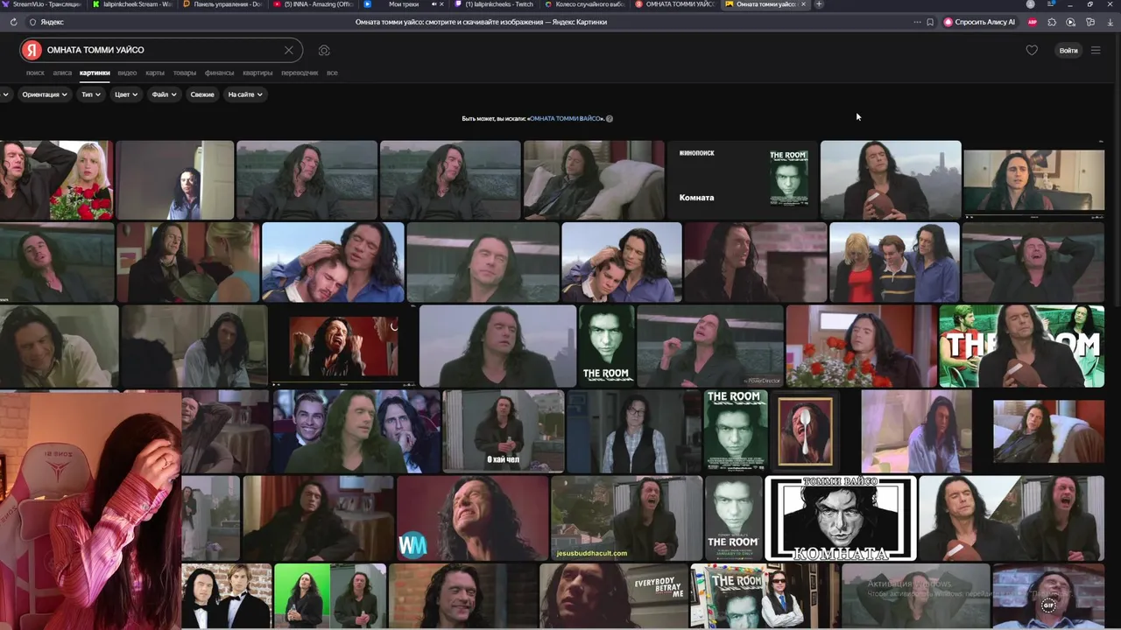This screenshot has height=630, width=1121.
Task: Follow the «ОМНАТА ТОММИ ВАЙСО» suggestion link
Action: [x=566, y=119]
